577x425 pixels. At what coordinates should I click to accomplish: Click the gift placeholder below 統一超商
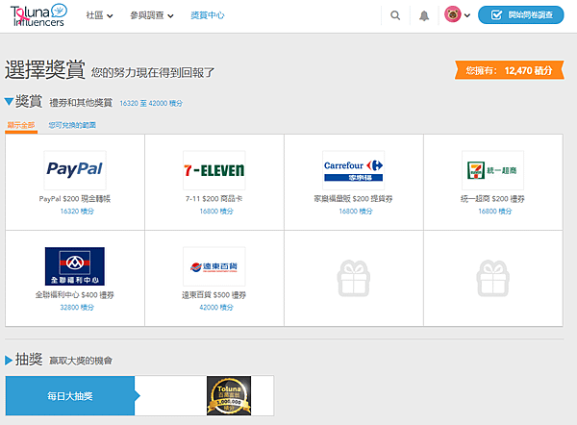click(493, 278)
